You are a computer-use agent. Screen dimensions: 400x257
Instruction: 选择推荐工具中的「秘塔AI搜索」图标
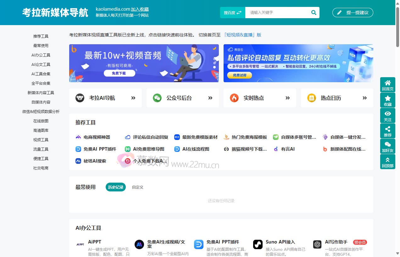coord(78,161)
